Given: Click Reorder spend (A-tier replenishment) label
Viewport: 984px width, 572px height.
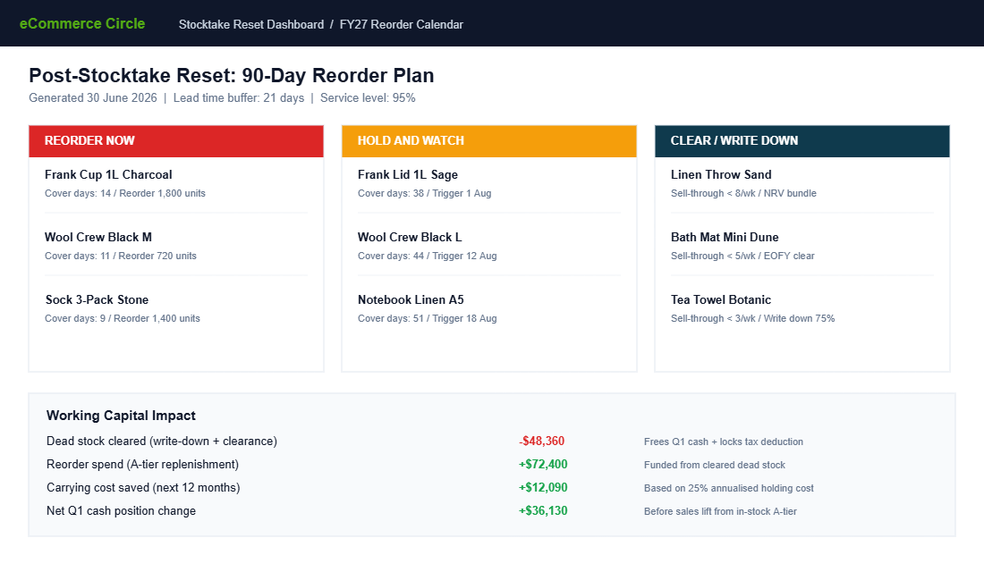Looking at the screenshot, I should point(142,465).
